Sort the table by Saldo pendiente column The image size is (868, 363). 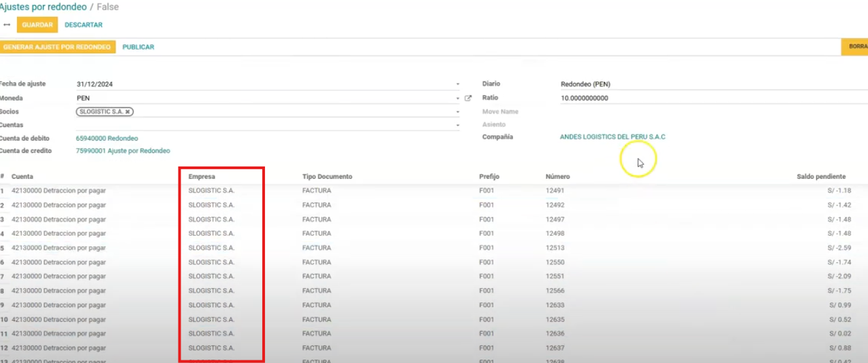(x=821, y=177)
